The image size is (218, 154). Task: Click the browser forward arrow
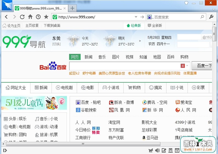pyautogui.click(x=14, y=17)
